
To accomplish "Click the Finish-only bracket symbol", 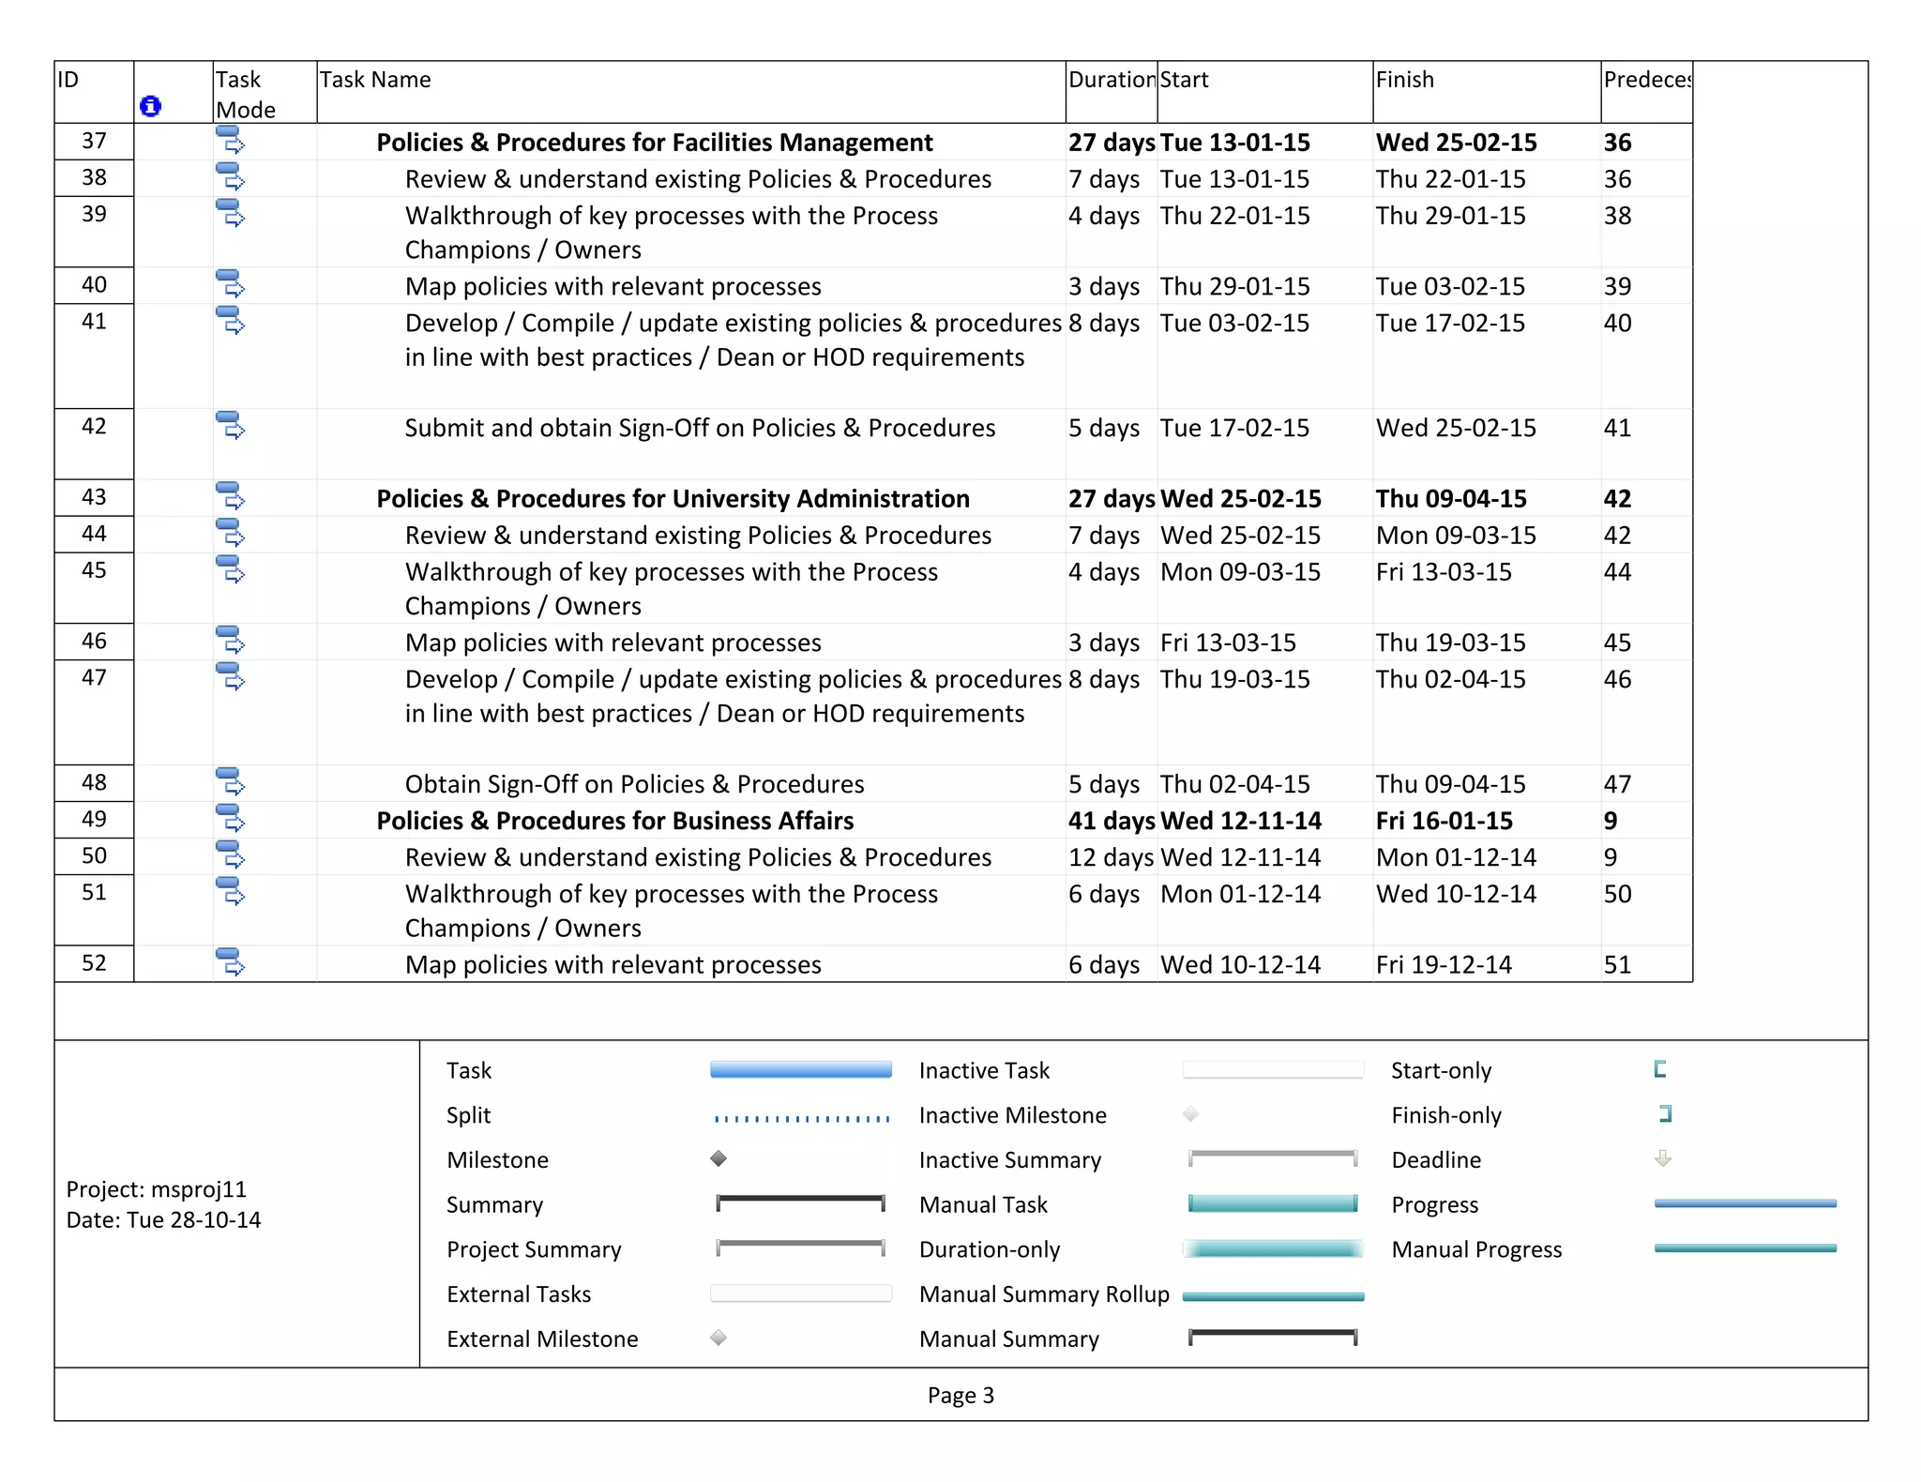I will (x=1666, y=1114).
